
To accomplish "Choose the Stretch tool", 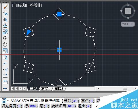I will pyautogui.click(x=5, y=57).
